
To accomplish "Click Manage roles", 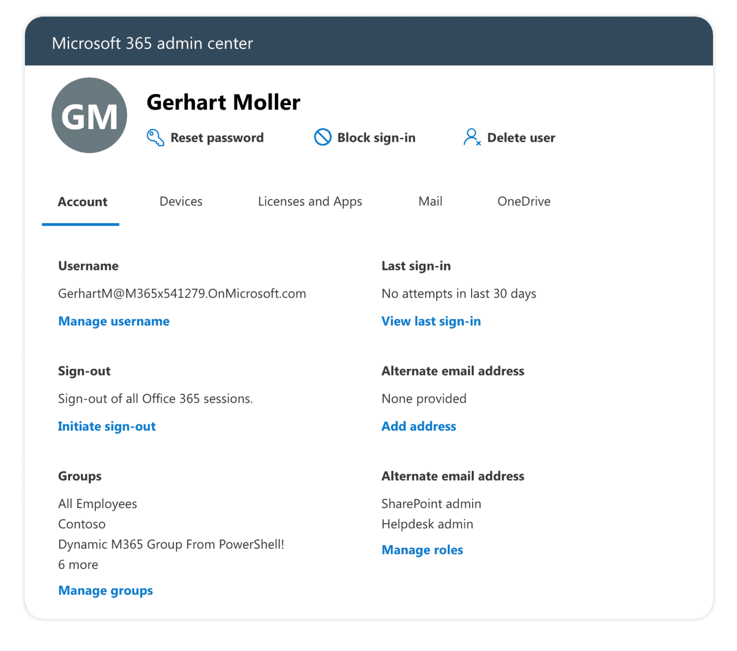I will click(x=422, y=550).
